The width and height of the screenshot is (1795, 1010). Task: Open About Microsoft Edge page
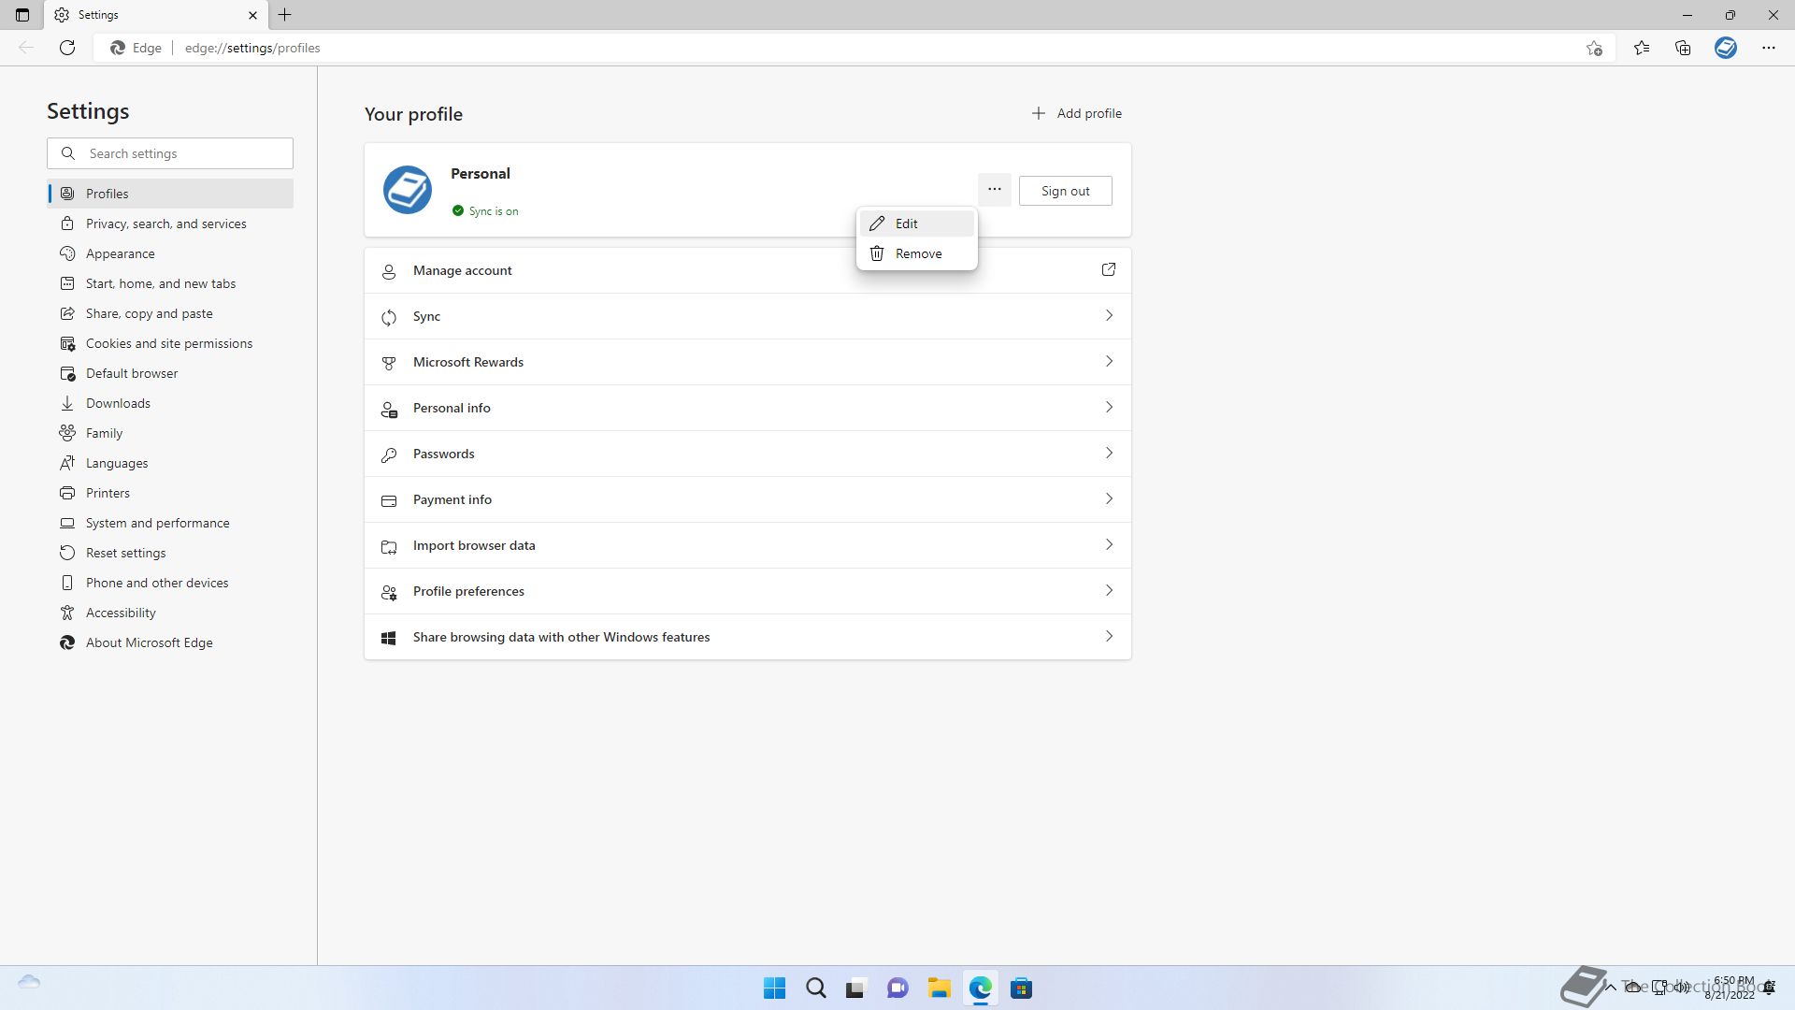[170, 642]
